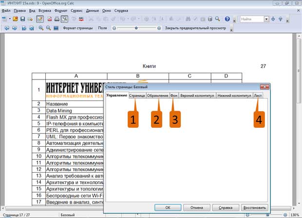The image size is (302, 218).
Task: Open the Справка menu
Action: [121, 11]
